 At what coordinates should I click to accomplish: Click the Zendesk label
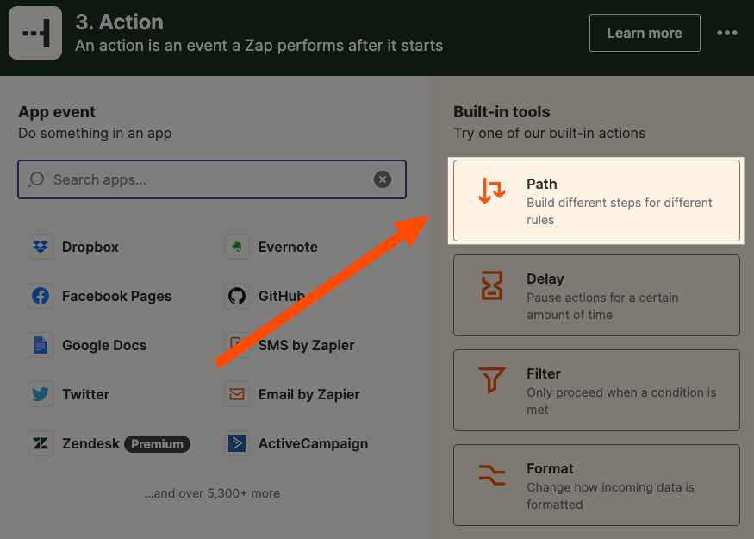(x=90, y=443)
